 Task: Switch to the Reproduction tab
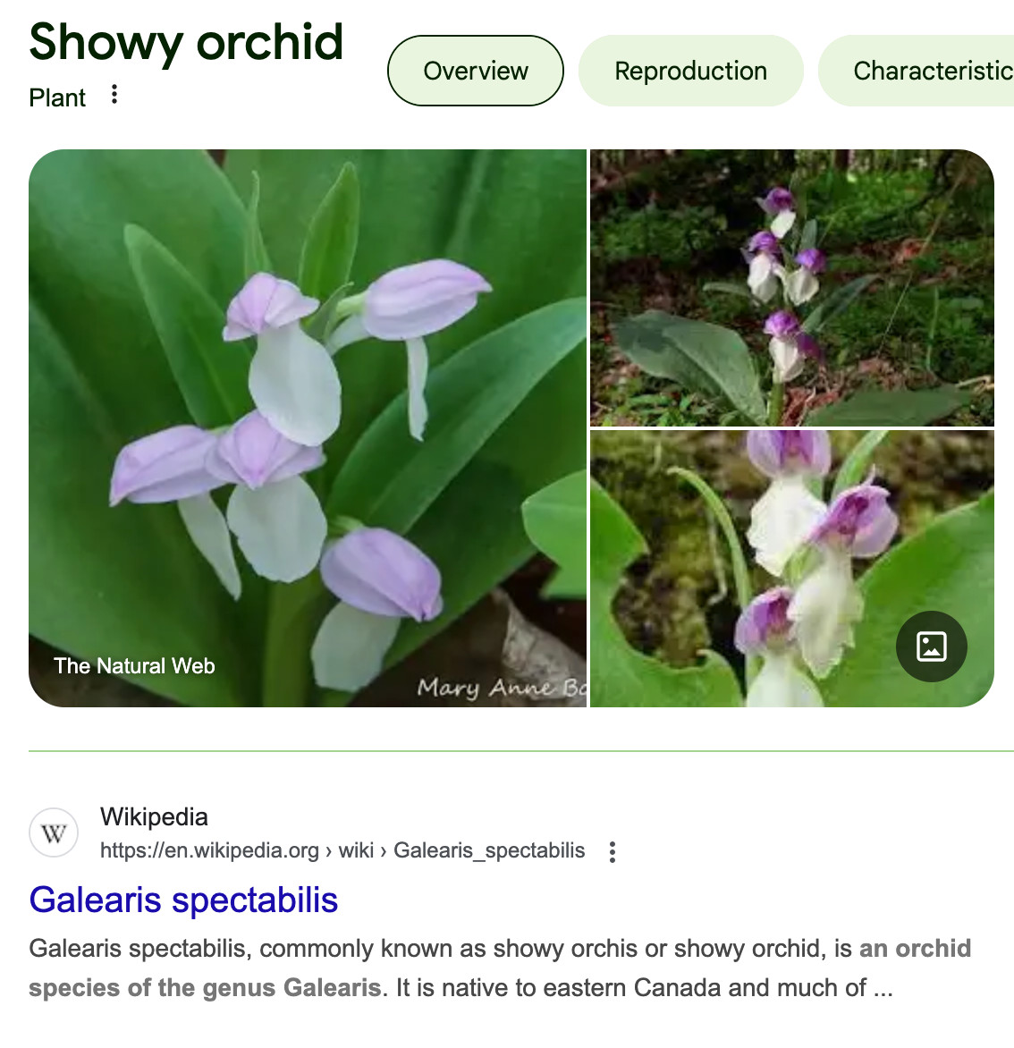click(690, 71)
